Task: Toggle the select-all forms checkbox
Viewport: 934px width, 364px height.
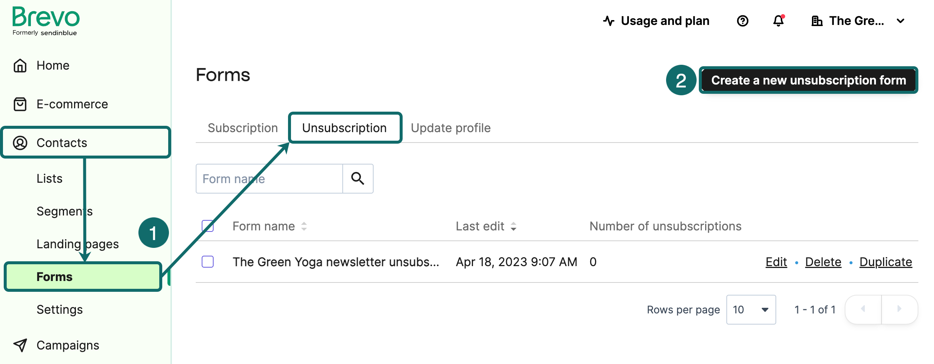Action: click(208, 226)
